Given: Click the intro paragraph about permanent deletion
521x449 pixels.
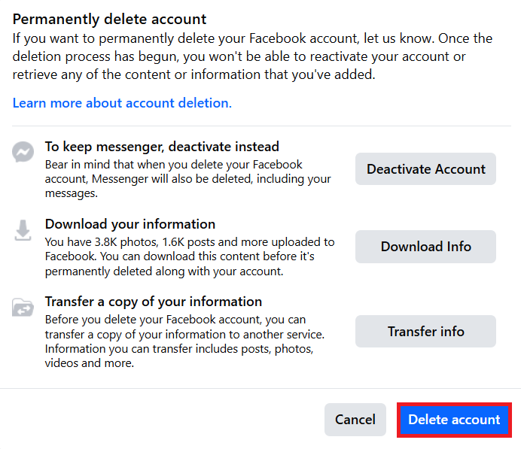Looking at the screenshot, I should pyautogui.click(x=252, y=56).
